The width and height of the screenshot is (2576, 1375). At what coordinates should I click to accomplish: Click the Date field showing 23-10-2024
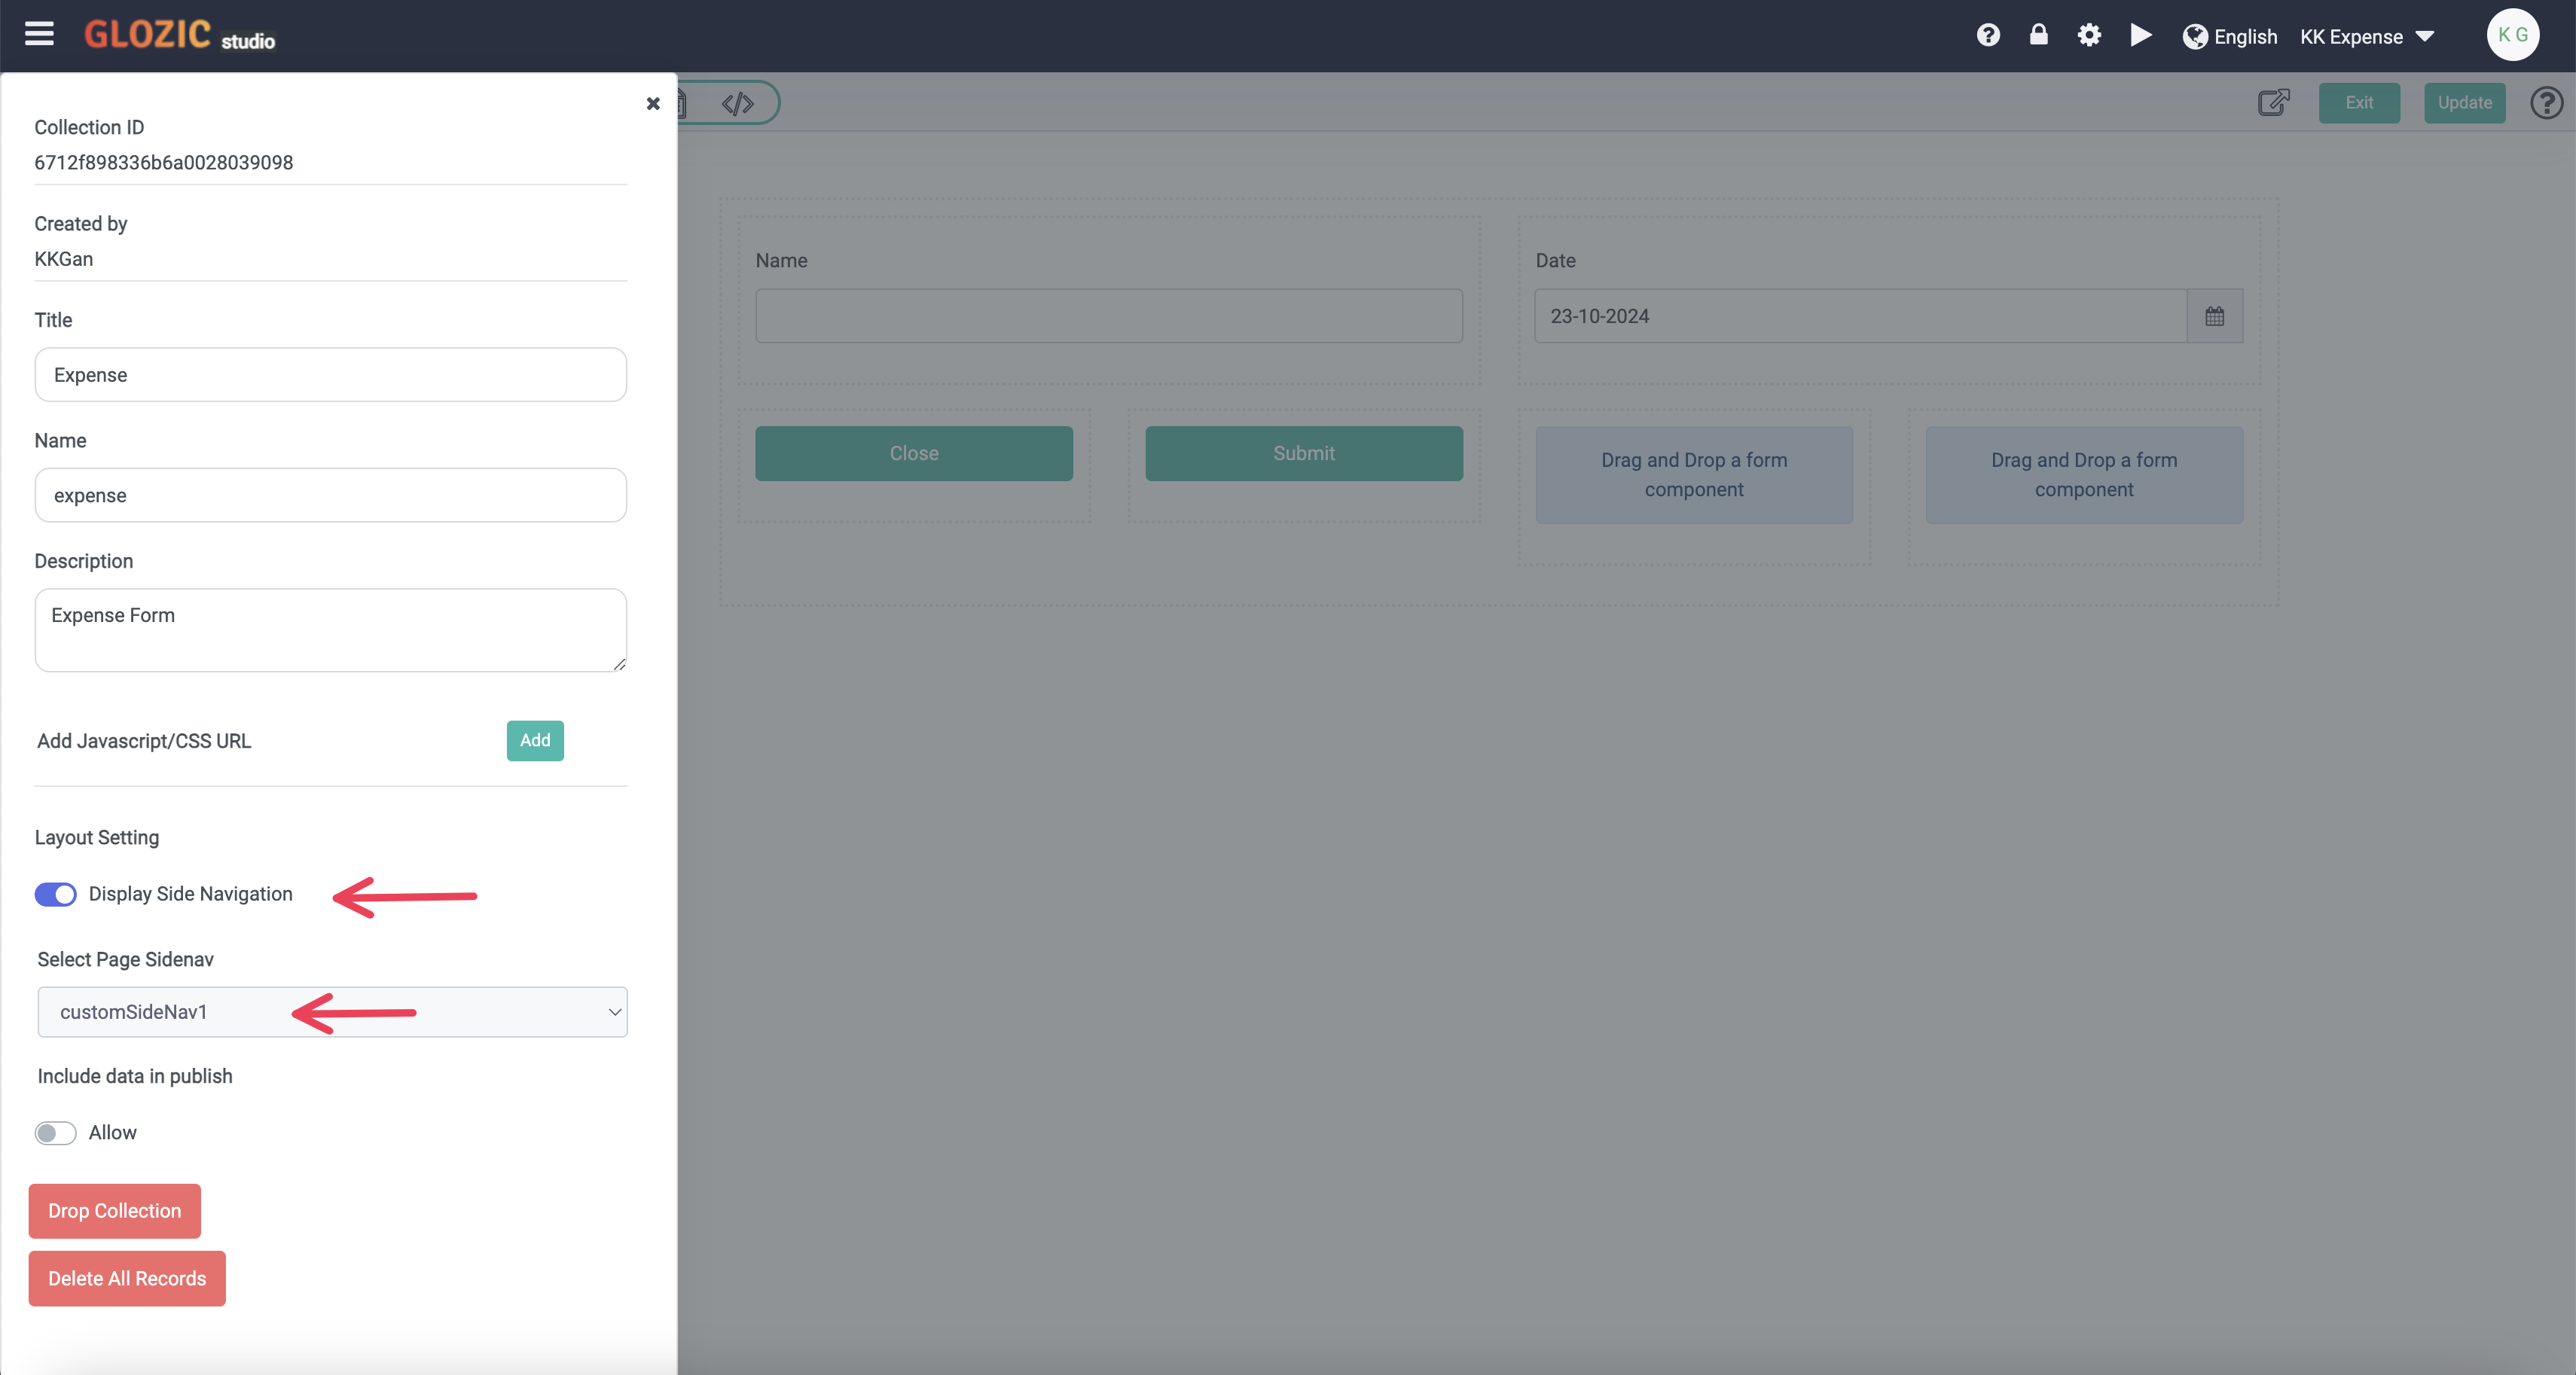point(1860,316)
